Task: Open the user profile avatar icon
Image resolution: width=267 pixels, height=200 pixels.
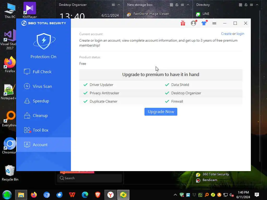Action: (194, 23)
